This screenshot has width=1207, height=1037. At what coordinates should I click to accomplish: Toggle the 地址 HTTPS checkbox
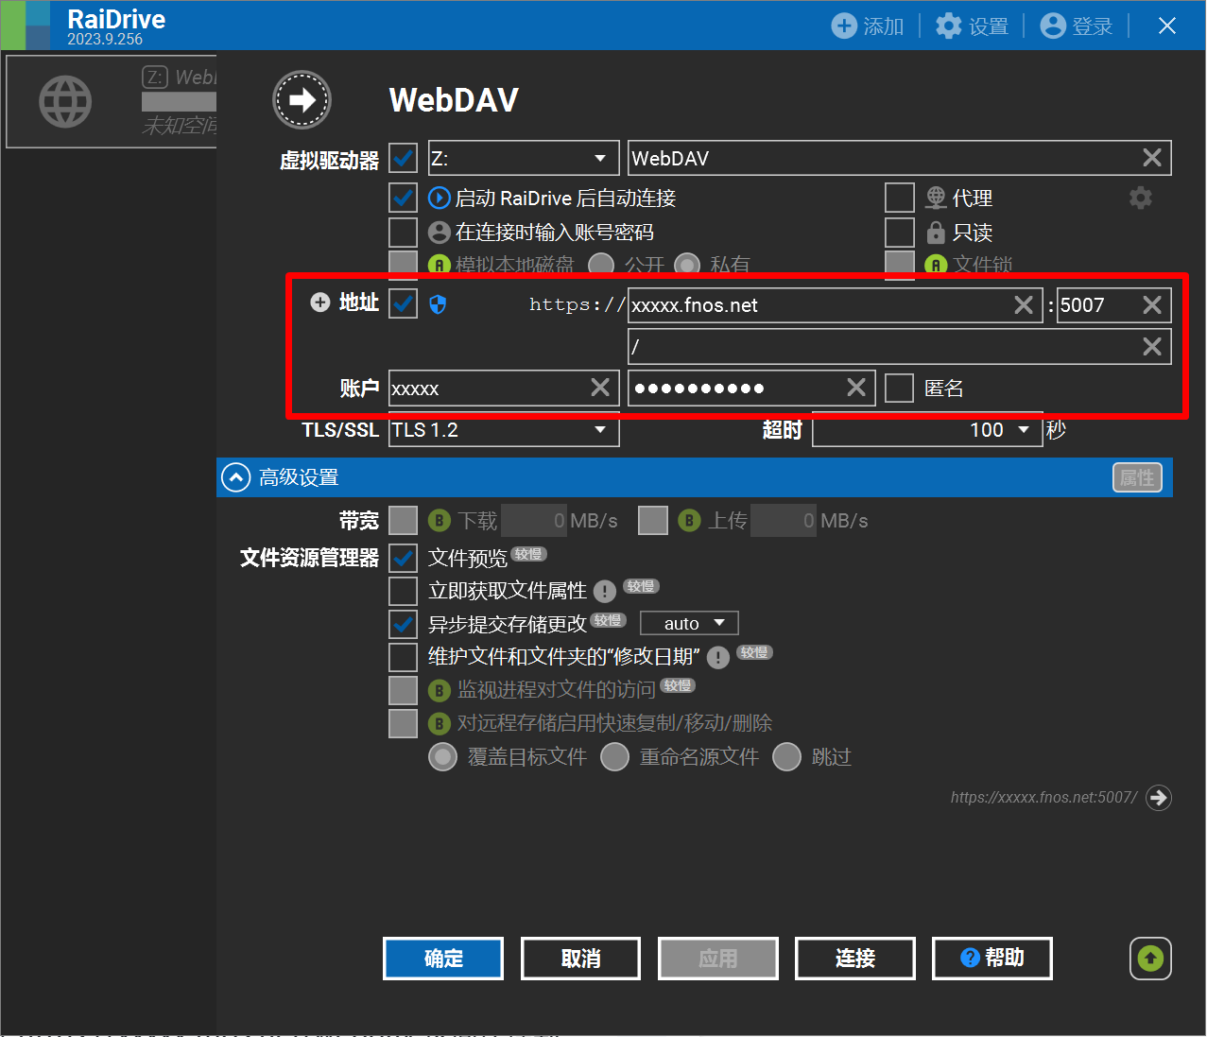[404, 303]
